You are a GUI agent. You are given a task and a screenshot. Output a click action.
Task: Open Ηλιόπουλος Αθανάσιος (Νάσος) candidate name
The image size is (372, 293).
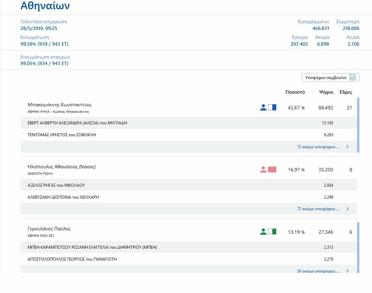(61, 167)
